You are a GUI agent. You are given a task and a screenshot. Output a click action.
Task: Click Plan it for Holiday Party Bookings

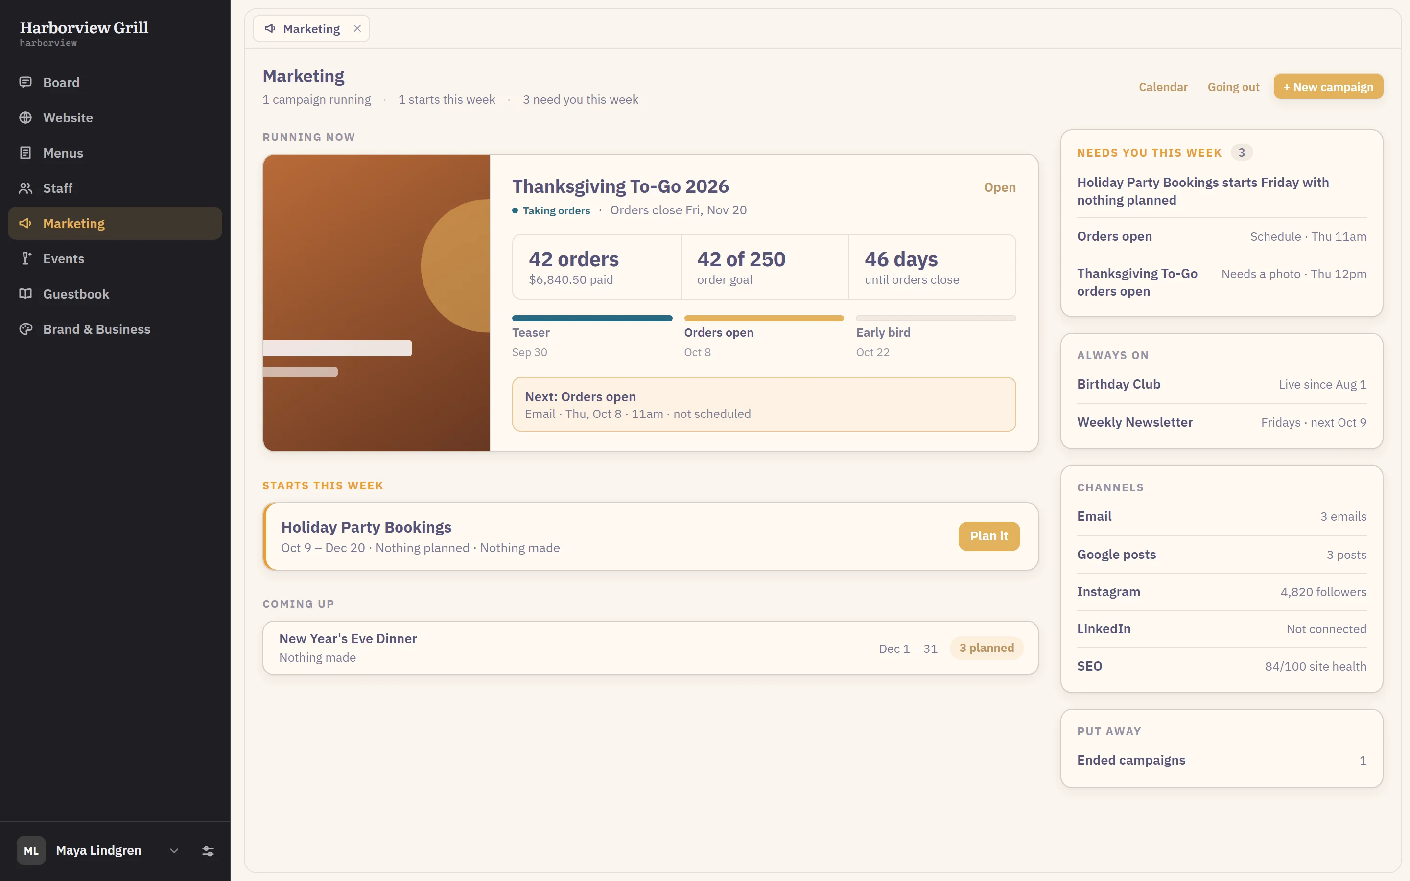tap(989, 536)
